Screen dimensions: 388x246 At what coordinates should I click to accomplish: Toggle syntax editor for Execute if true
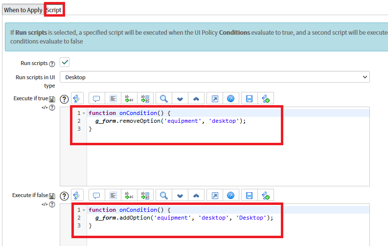[77, 98]
